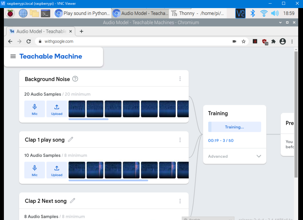Open the File Manager folder icon
Image resolution: width=303 pixels, height=220 pixels.
coord(34,13)
